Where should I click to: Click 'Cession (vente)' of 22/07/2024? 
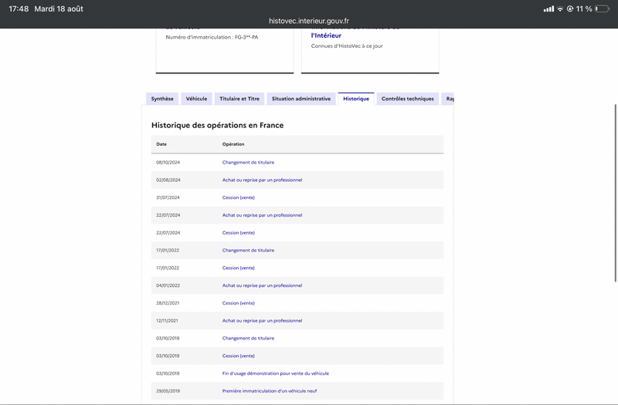(239, 233)
